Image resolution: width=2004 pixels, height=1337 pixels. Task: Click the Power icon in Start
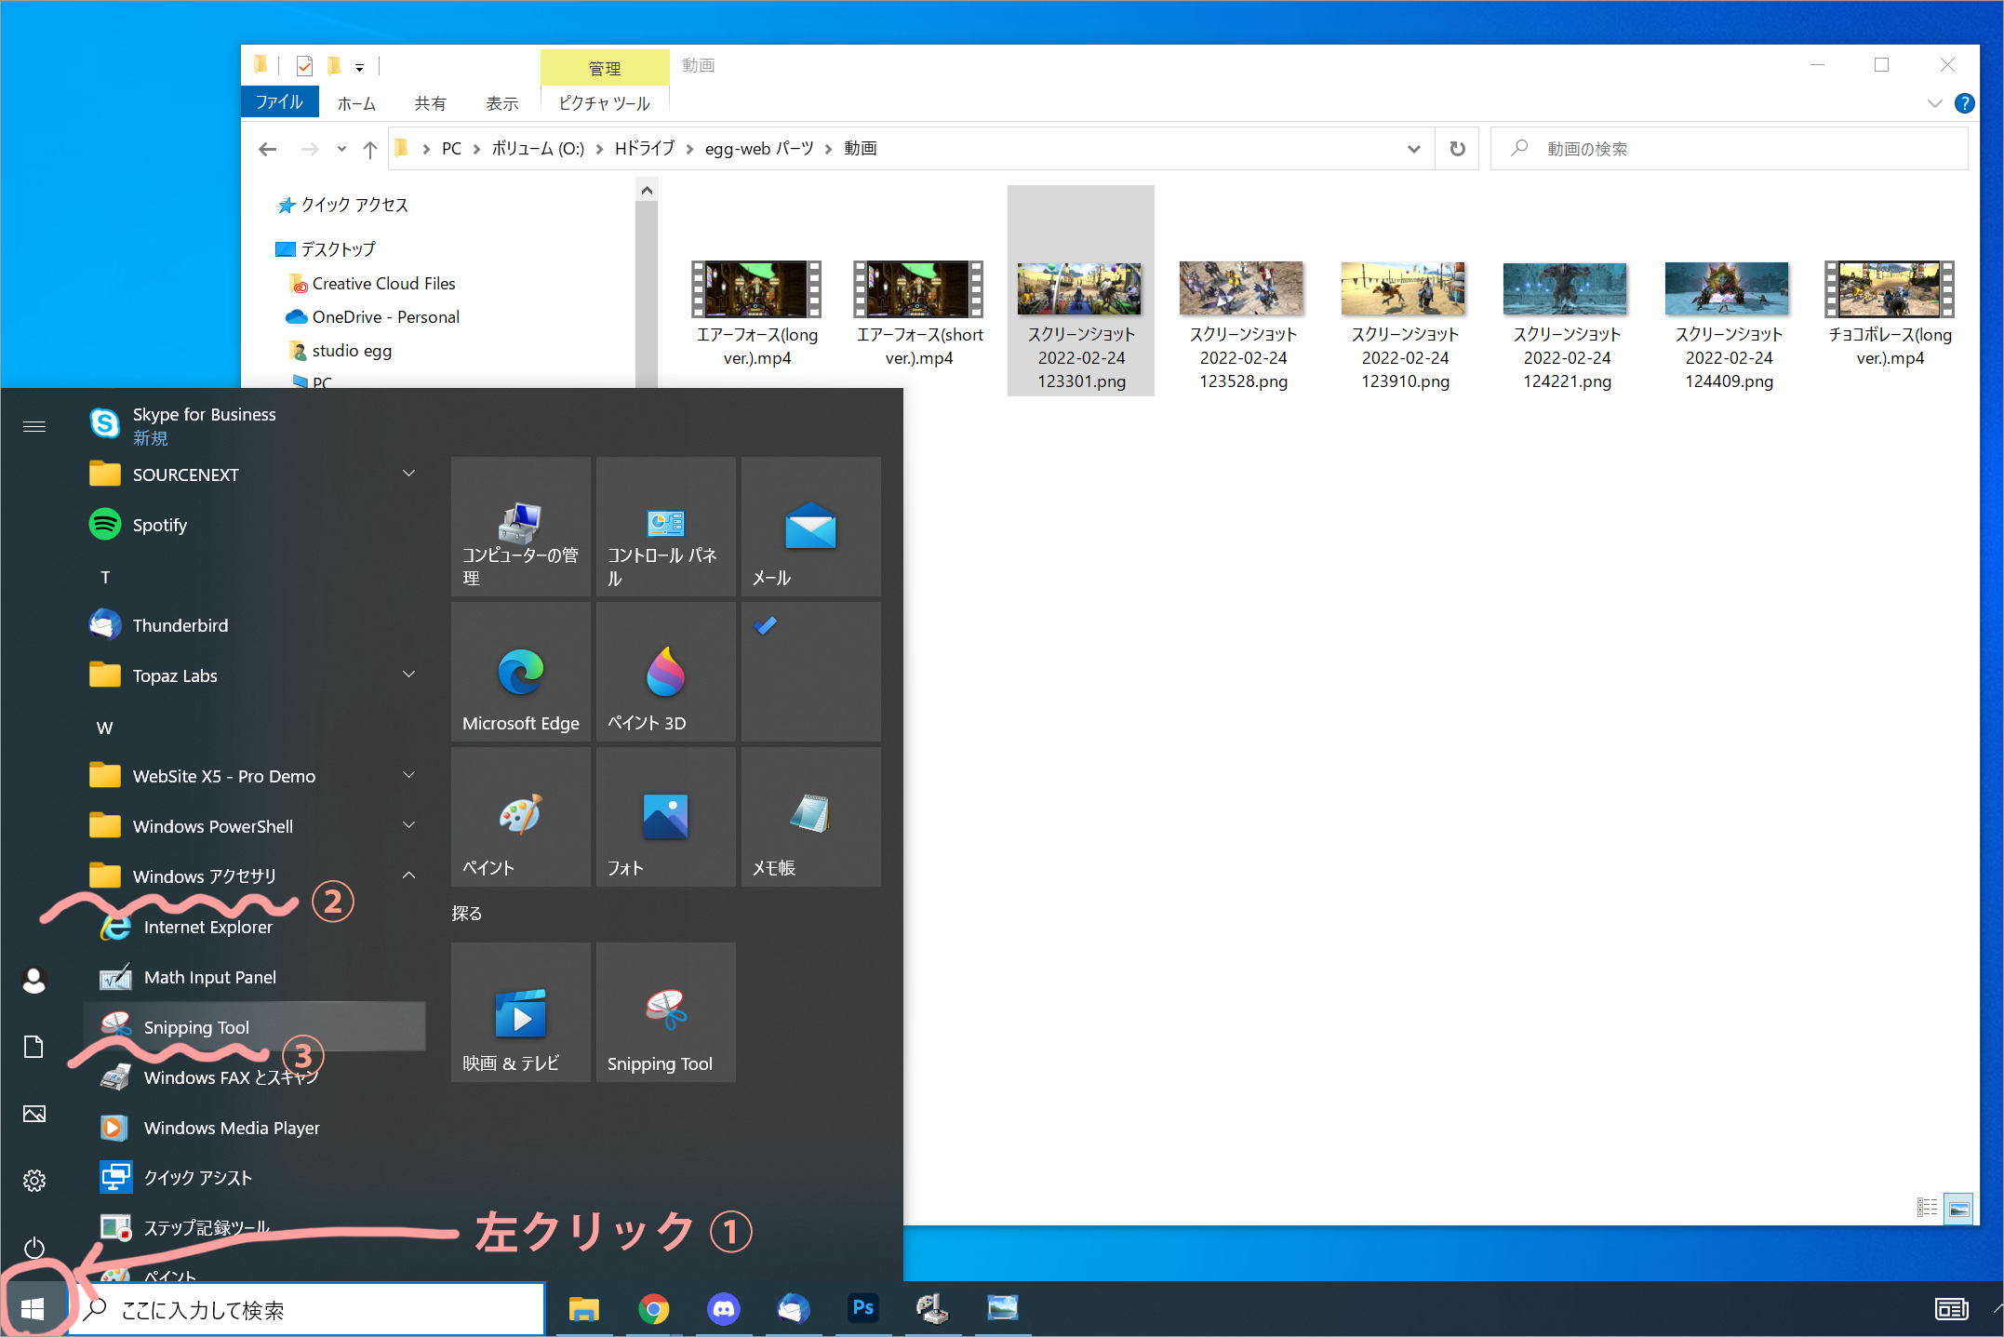[x=34, y=1248]
